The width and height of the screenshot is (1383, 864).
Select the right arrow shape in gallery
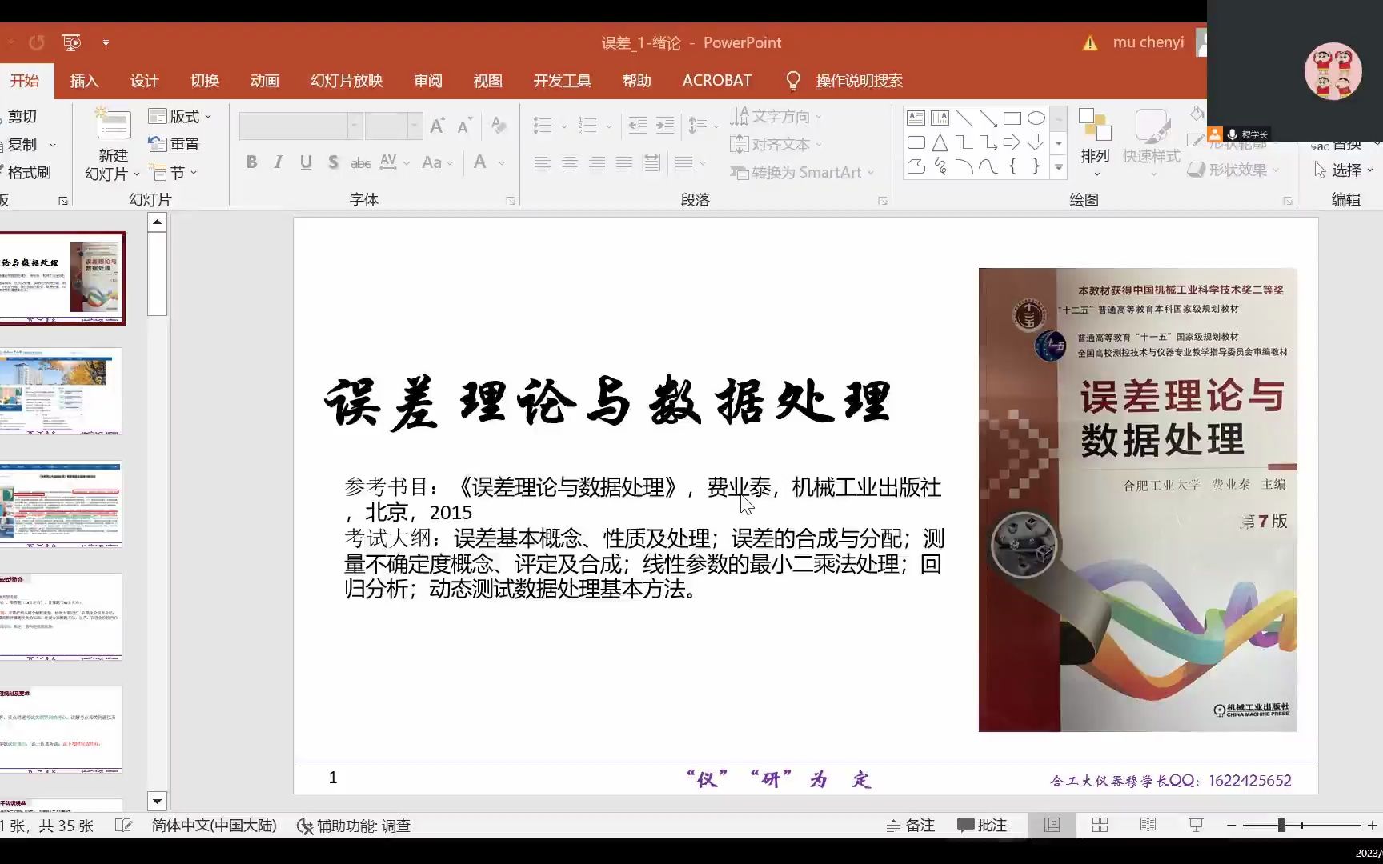1012,142
